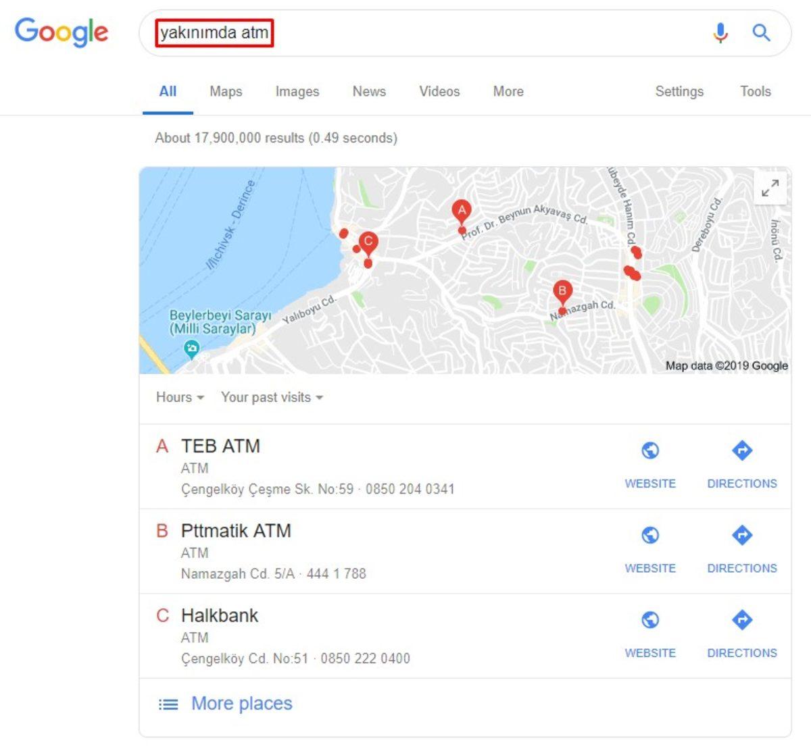
Task: Get directions to Pttmatik ATM
Action: (x=741, y=534)
